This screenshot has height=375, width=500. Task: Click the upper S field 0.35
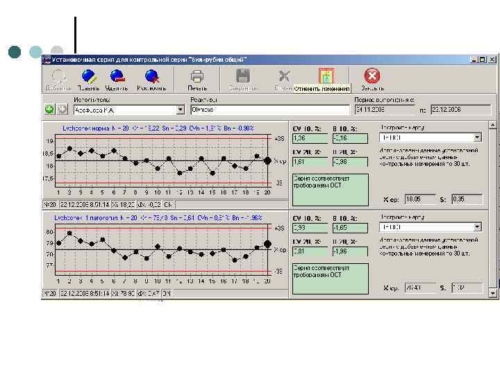467,199
